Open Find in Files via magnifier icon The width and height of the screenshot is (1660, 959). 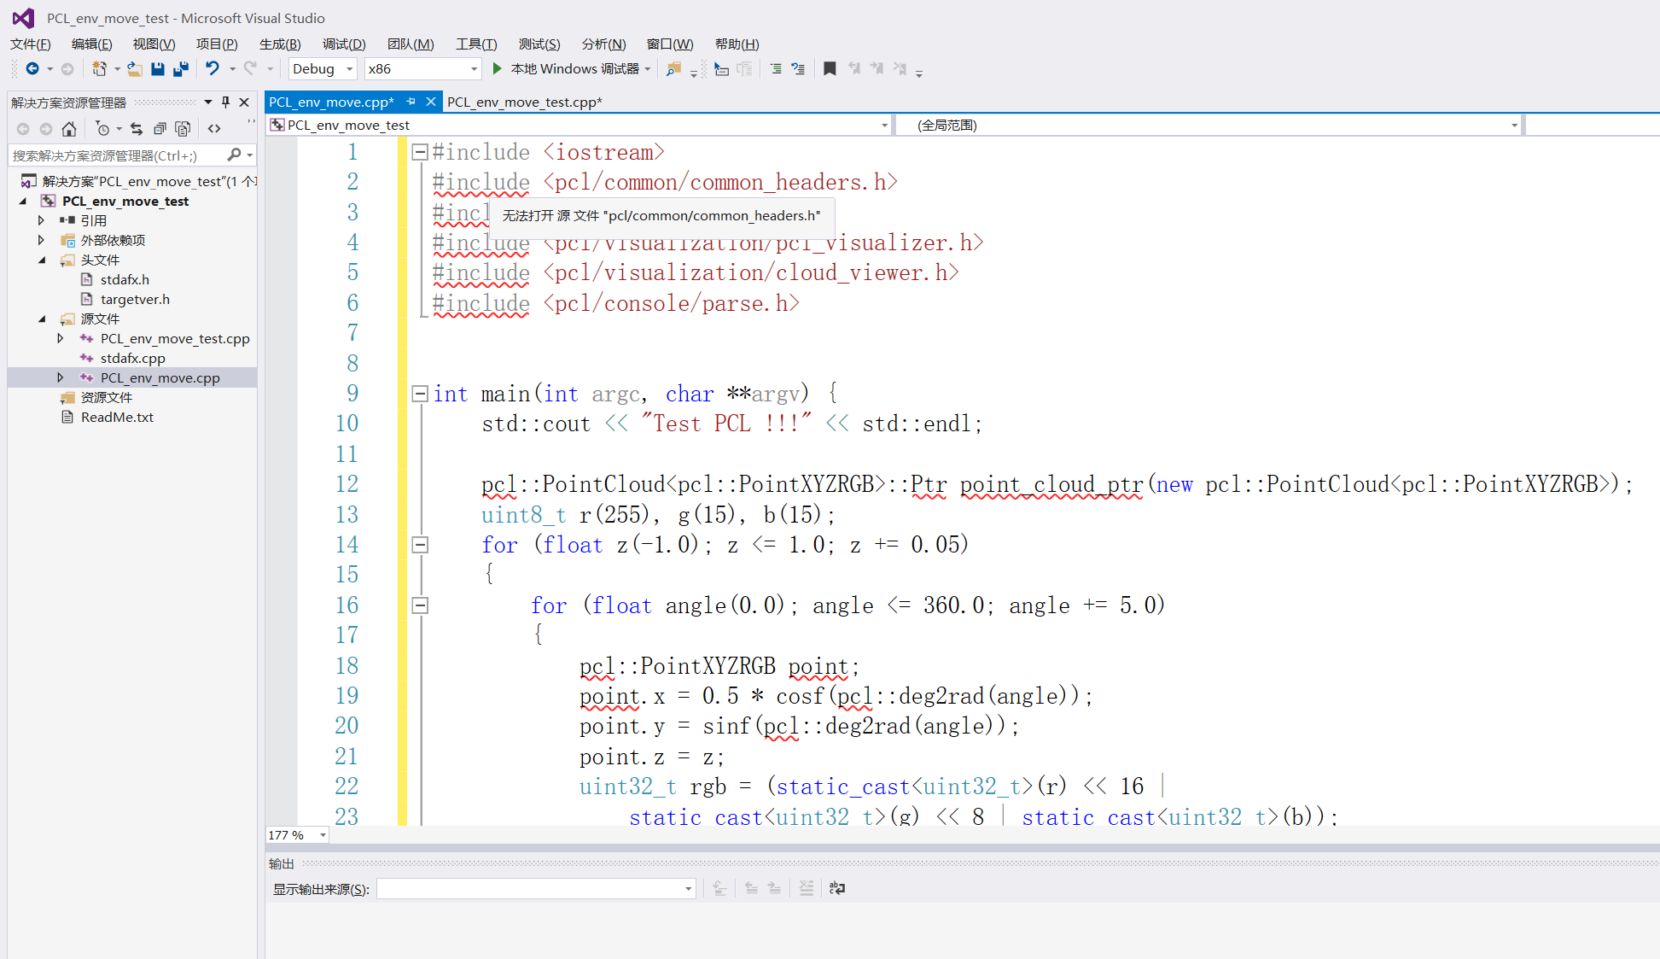(673, 68)
